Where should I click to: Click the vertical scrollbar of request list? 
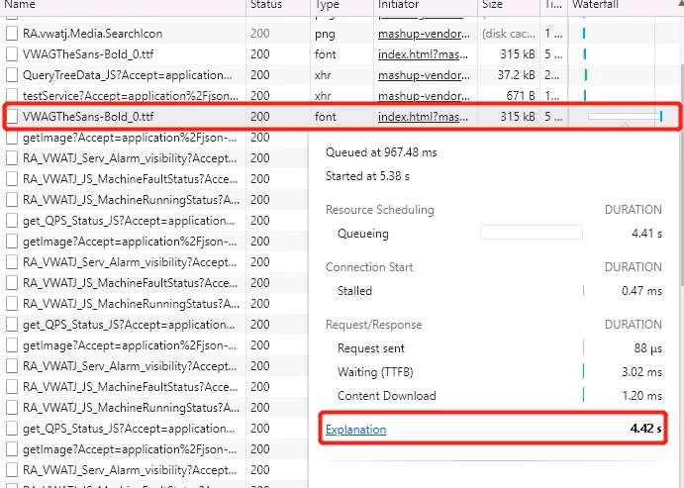point(681,174)
